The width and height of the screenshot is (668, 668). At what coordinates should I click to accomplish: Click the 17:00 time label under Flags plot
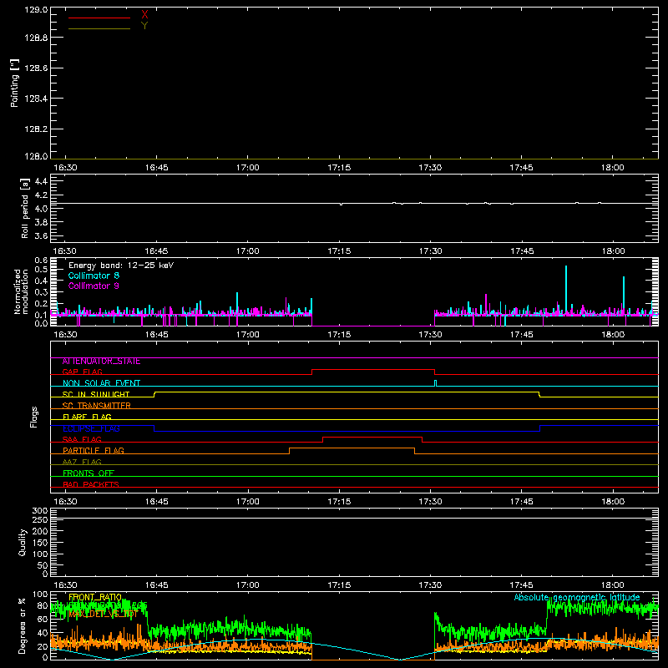247,502
